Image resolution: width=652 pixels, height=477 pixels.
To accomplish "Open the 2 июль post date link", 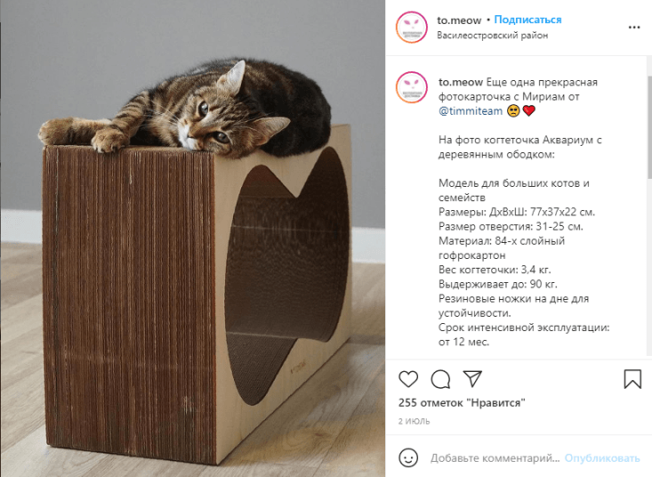I will coord(415,421).
